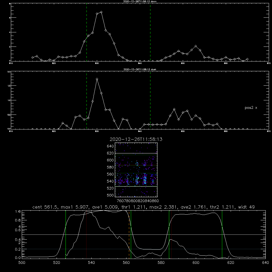Viewport: 272px width, 272px height.
Task: Click the green solid line near 525 in bottom plot
Action: coord(66,234)
